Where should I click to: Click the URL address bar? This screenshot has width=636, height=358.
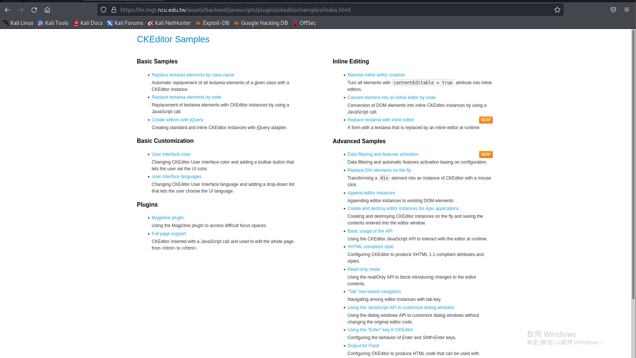pos(330,10)
